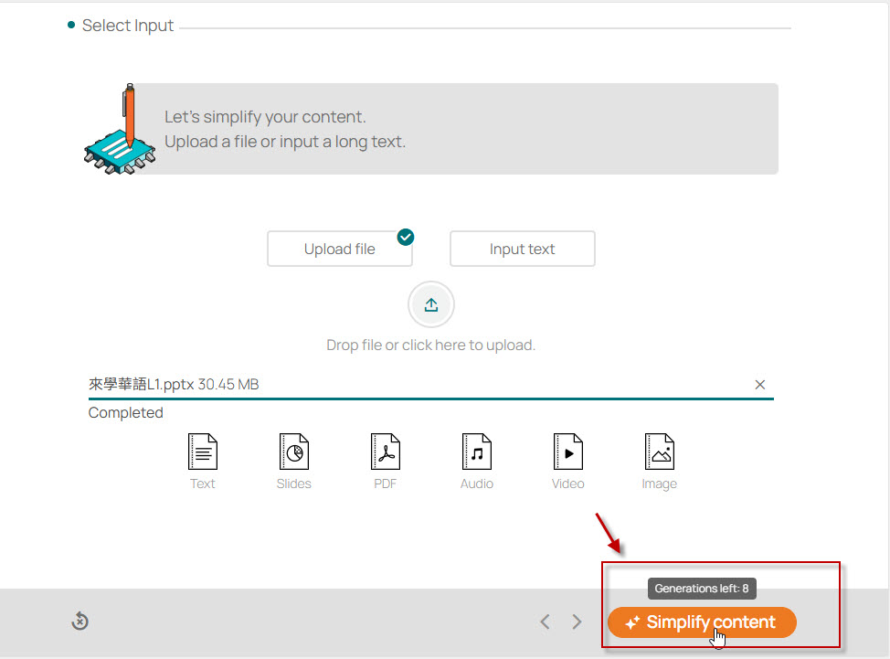Viewport: 890px width, 659px height.
Task: Click the Generations left: 8 tooltip
Action: [702, 589]
